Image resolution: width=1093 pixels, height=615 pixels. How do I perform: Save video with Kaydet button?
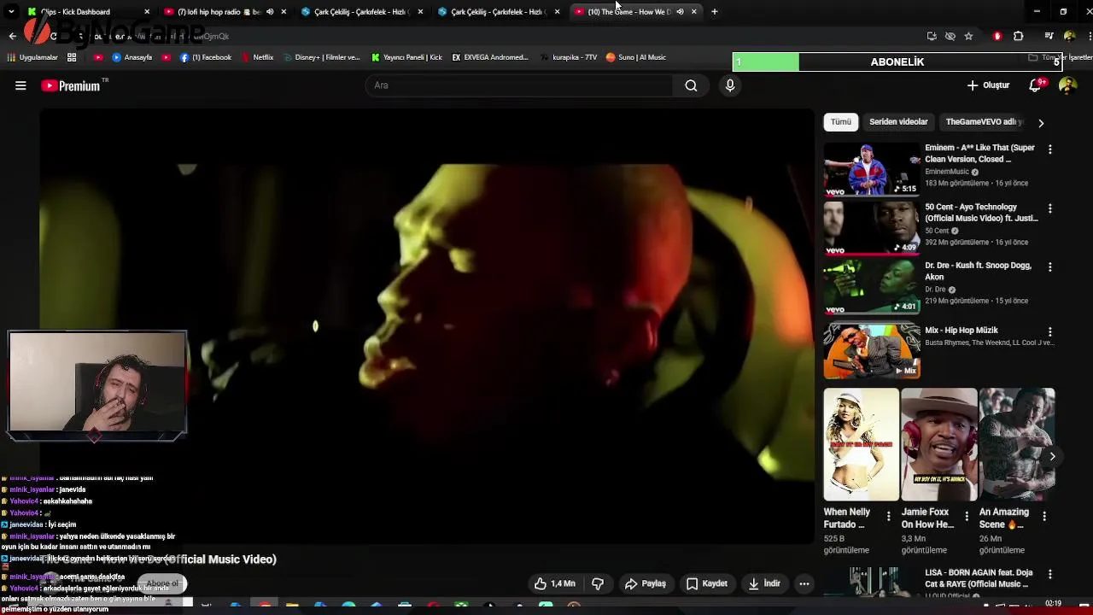pyautogui.click(x=707, y=583)
